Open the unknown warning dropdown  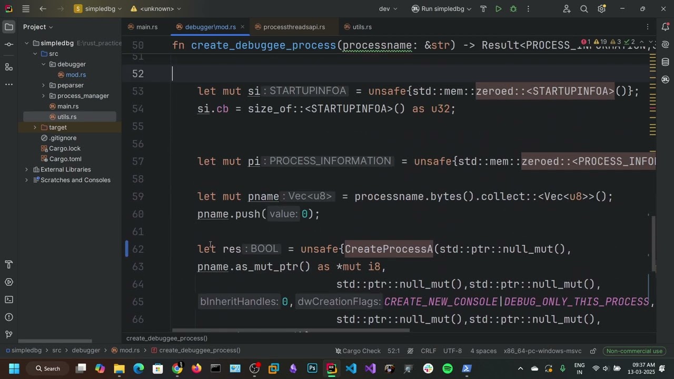pos(155,9)
